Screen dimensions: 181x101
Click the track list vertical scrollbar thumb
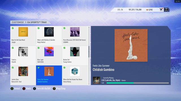pyautogui.click(x=89, y=52)
